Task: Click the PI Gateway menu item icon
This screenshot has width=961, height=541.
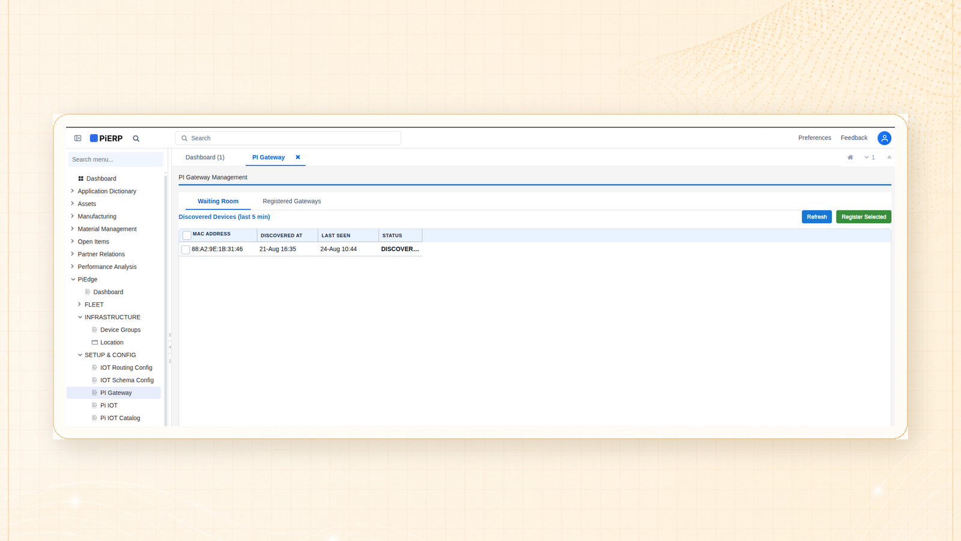Action: [94, 393]
